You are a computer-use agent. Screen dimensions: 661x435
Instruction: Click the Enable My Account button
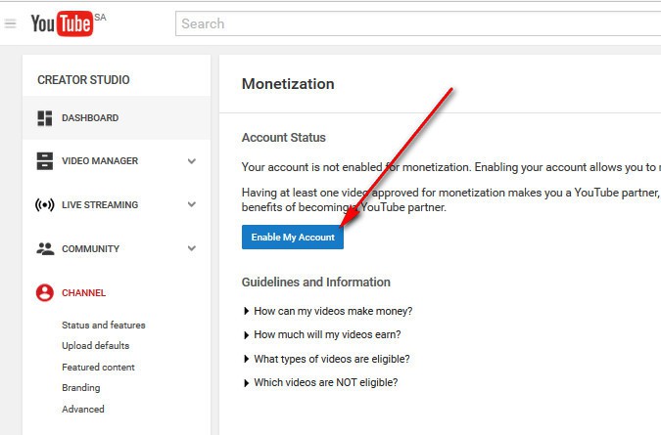(293, 238)
